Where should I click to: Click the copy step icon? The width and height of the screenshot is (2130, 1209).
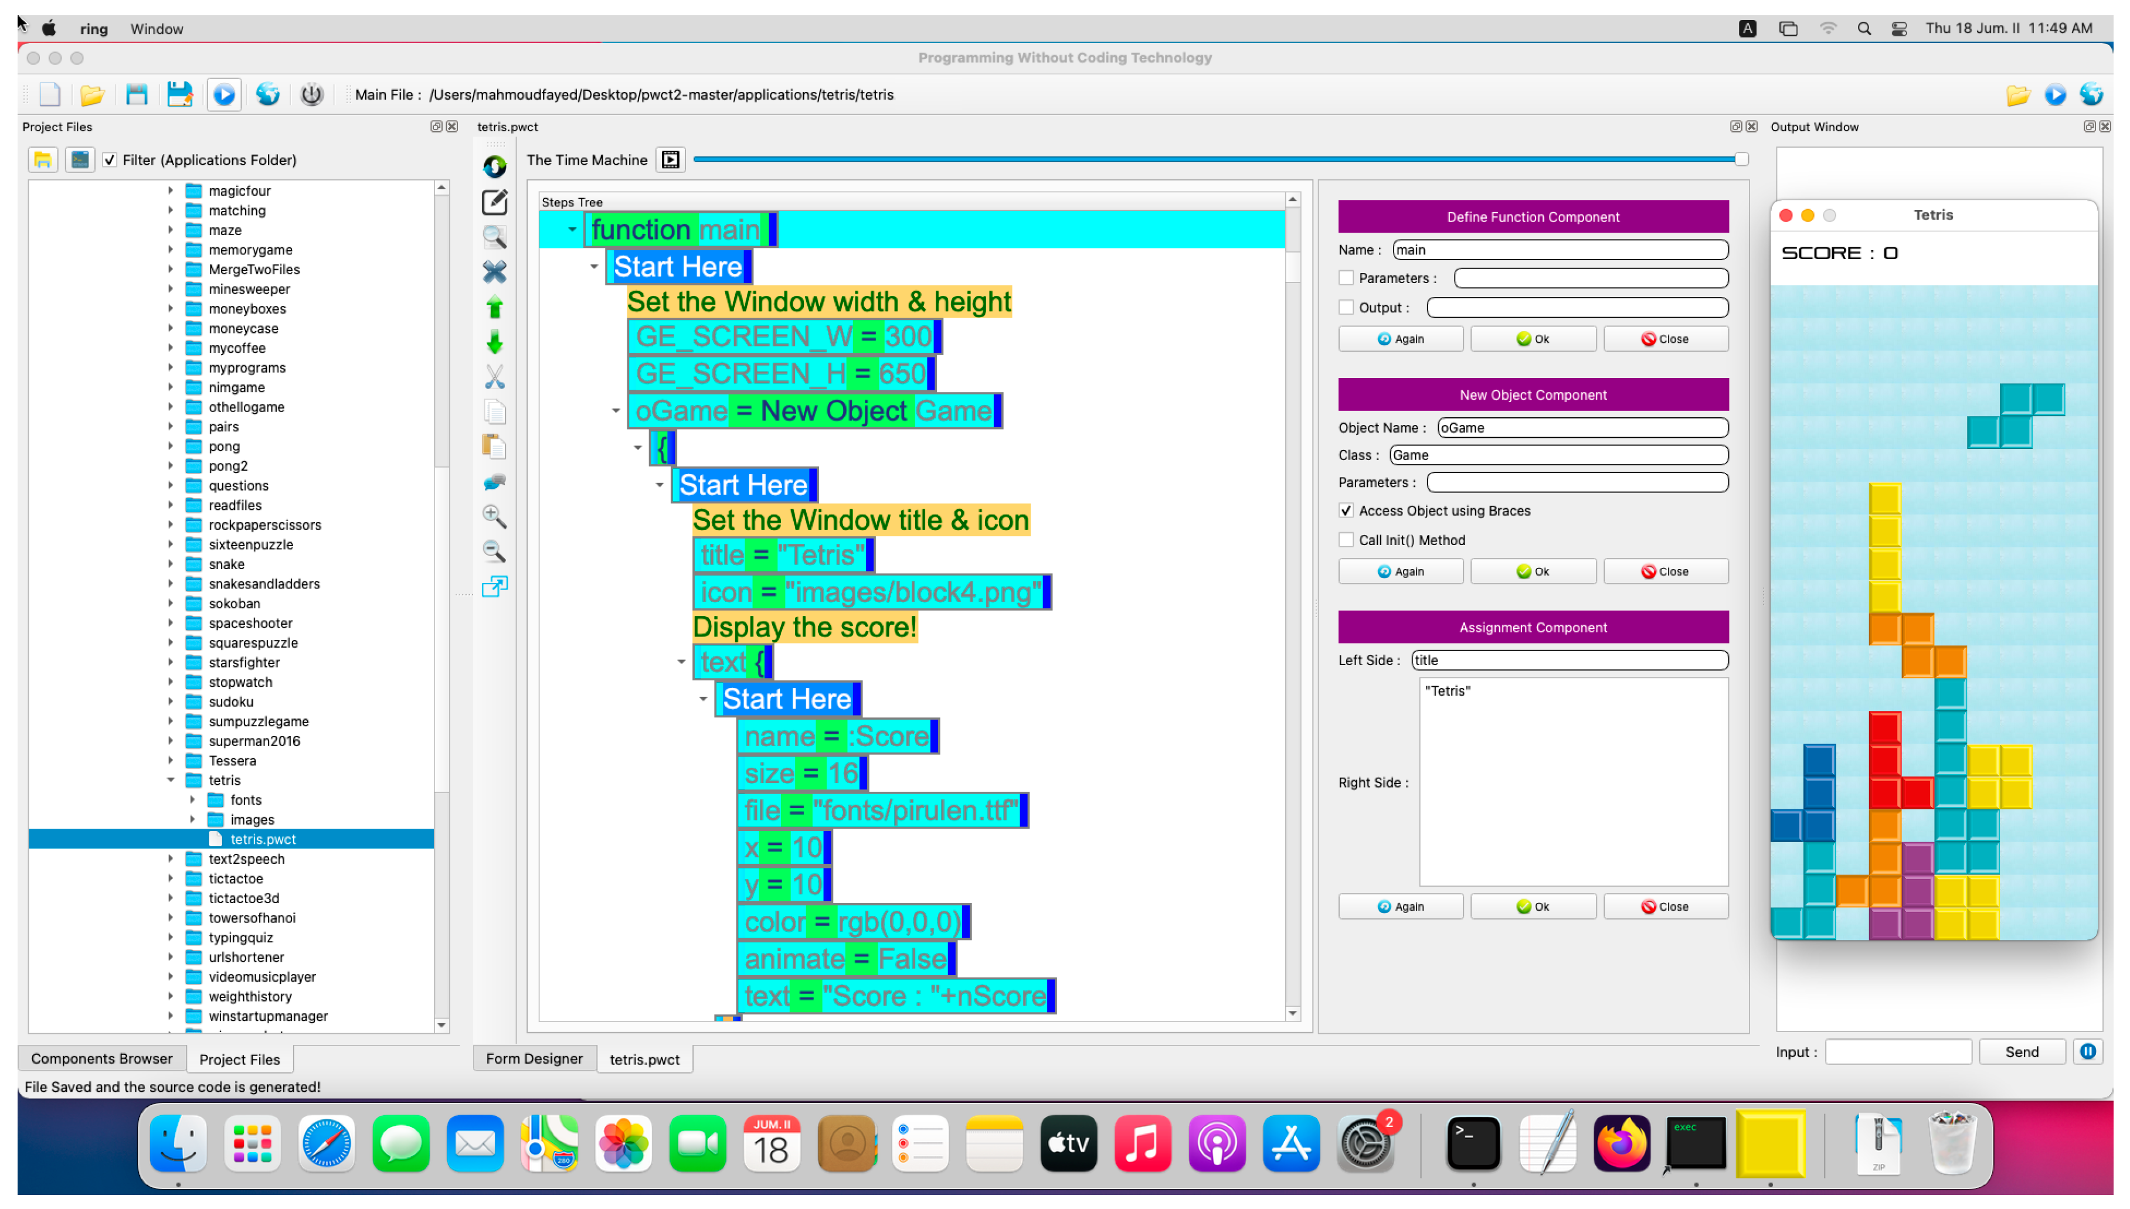click(495, 413)
